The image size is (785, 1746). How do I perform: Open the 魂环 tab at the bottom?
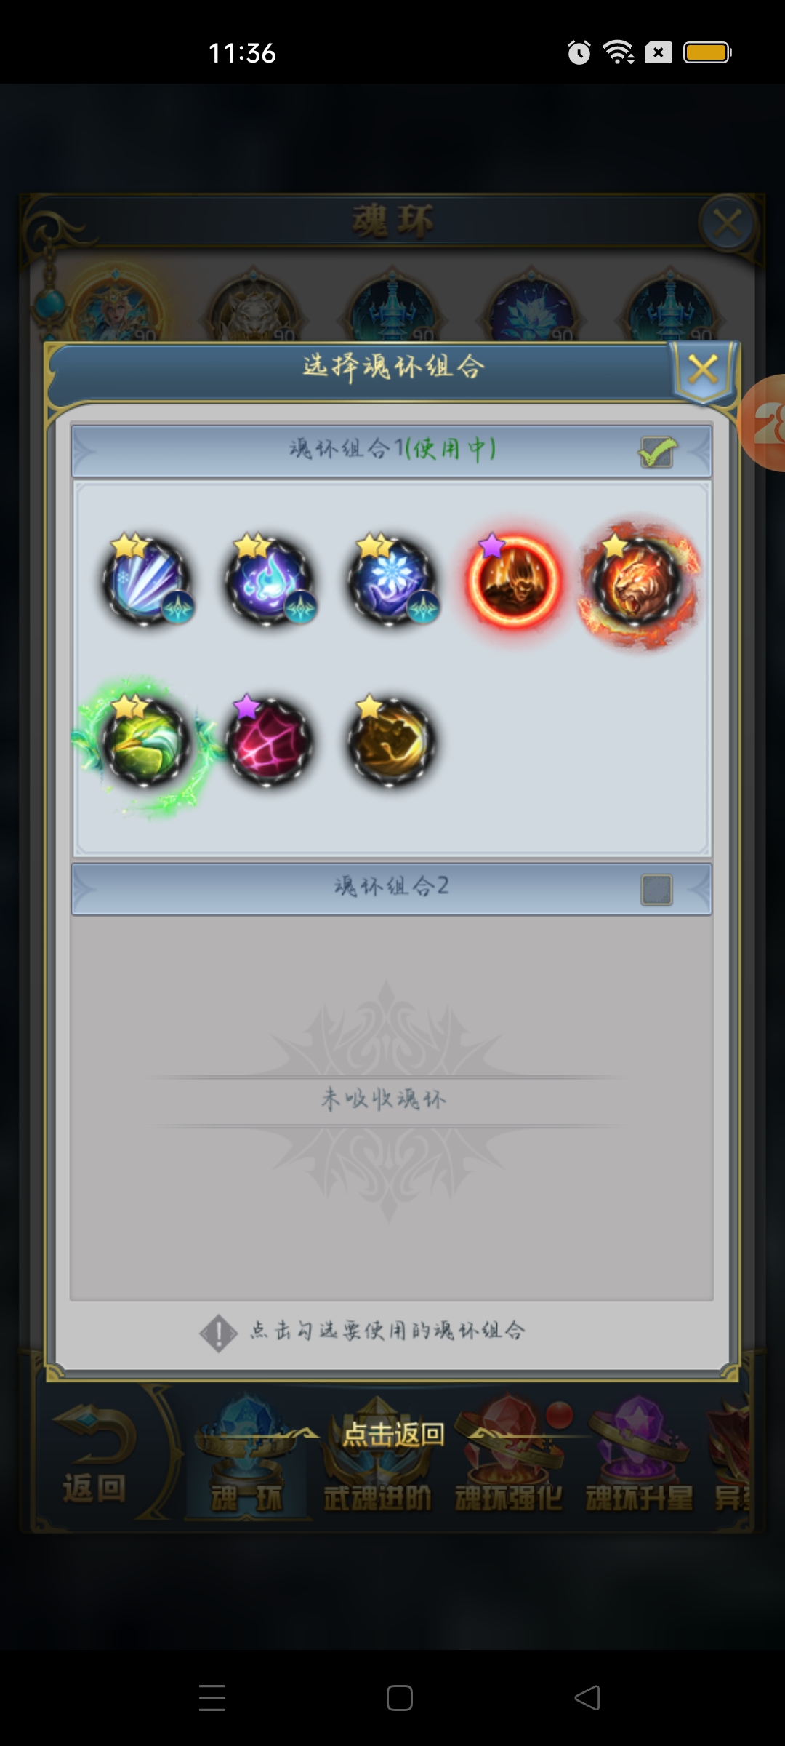(x=247, y=1456)
